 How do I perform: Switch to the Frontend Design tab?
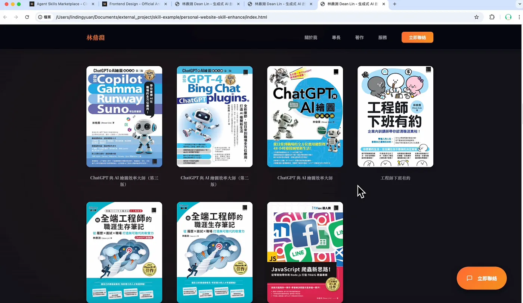coord(131,4)
